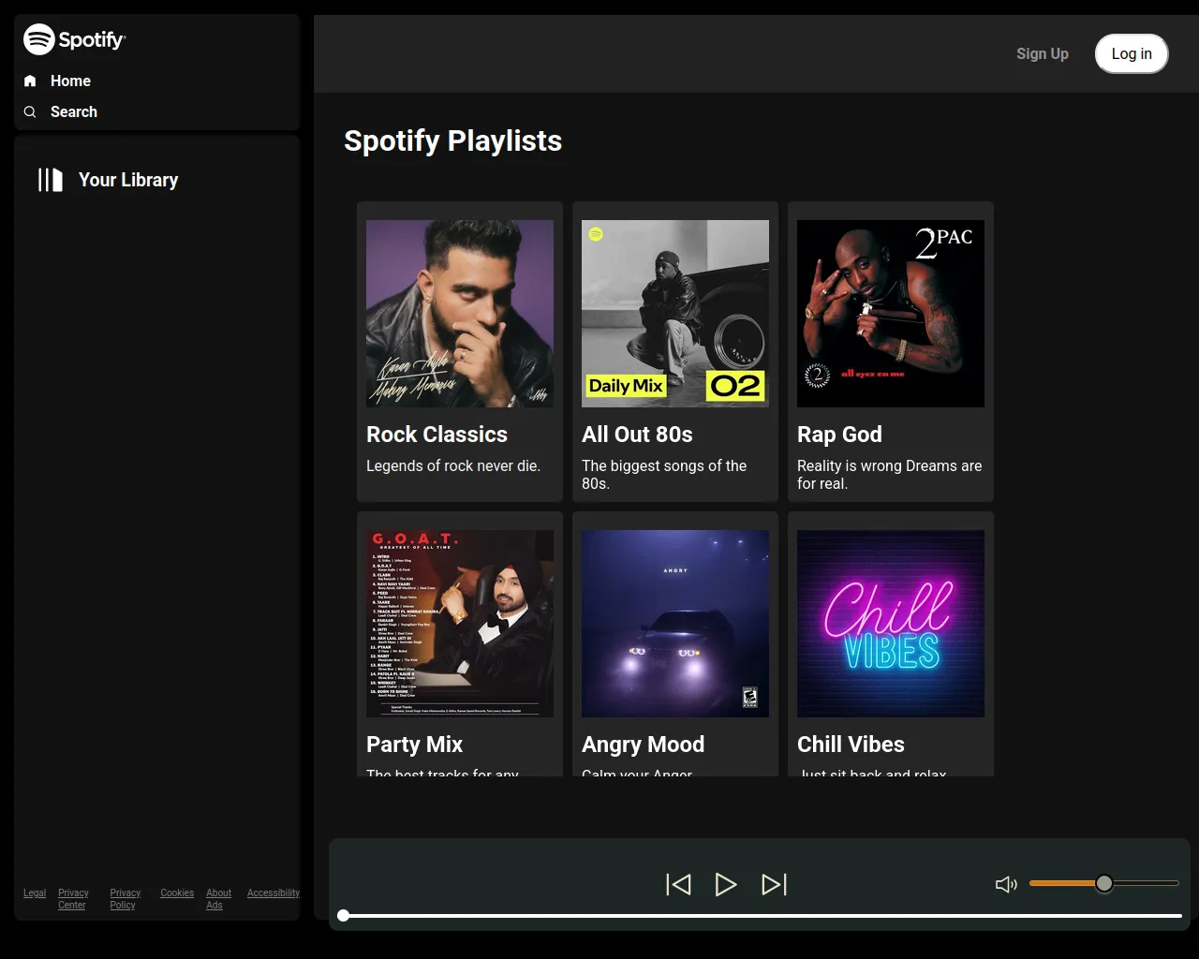Adjust the orange volume slider
The image size is (1199, 959).
click(1103, 883)
